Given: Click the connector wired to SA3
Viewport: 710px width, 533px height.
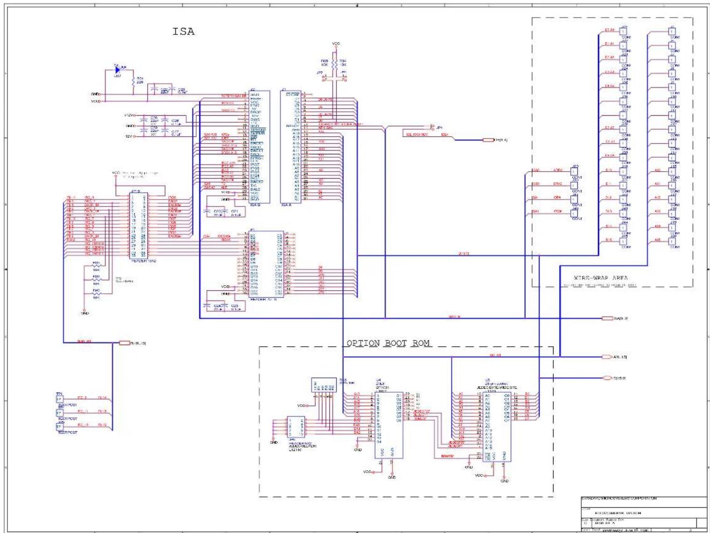Looking at the screenshot, I should [575, 213].
